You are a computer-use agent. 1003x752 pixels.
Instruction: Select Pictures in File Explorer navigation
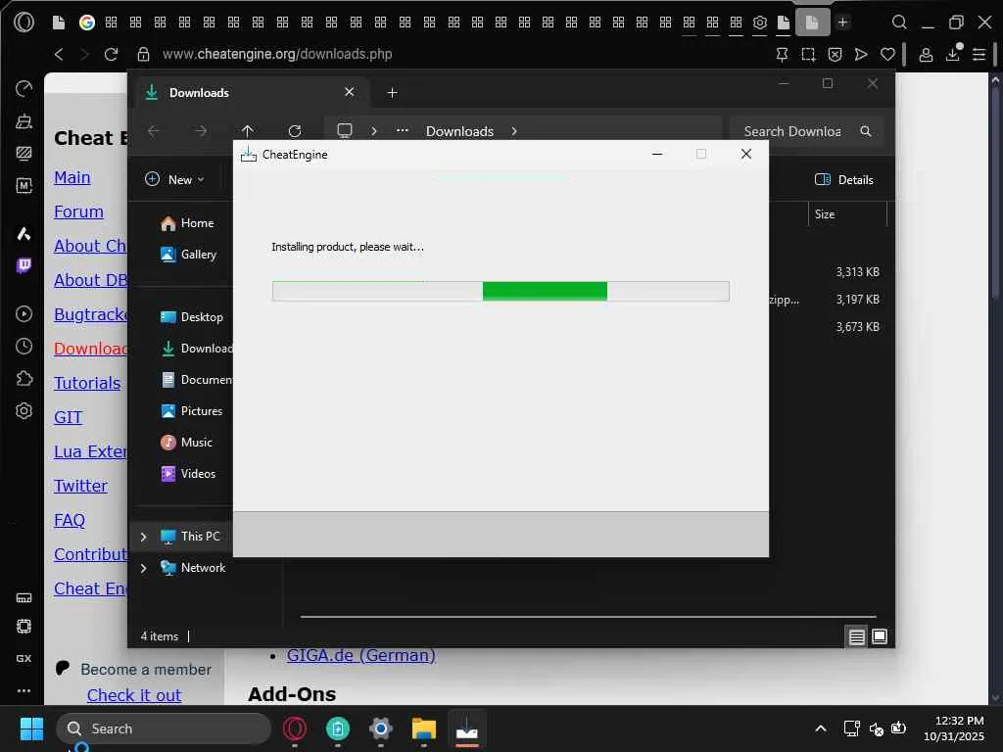pyautogui.click(x=191, y=411)
